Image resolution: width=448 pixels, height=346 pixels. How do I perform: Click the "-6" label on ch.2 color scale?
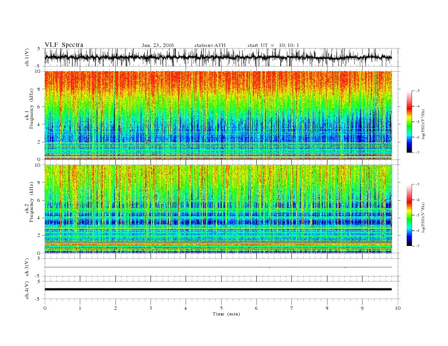coord(417,230)
